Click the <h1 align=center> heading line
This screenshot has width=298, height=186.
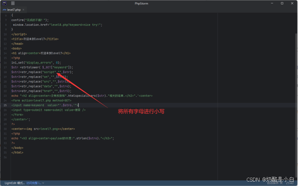click(41, 53)
